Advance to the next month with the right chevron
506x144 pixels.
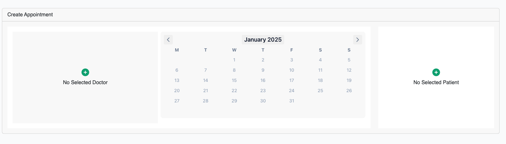click(358, 40)
